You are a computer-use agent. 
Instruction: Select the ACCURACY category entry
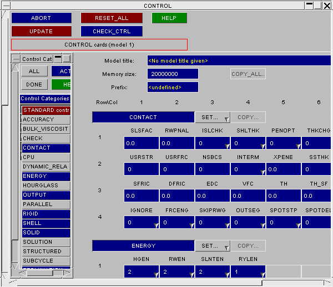tap(46, 120)
